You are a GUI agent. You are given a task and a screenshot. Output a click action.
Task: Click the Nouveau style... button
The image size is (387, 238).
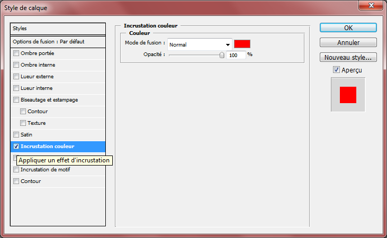tap(348, 57)
